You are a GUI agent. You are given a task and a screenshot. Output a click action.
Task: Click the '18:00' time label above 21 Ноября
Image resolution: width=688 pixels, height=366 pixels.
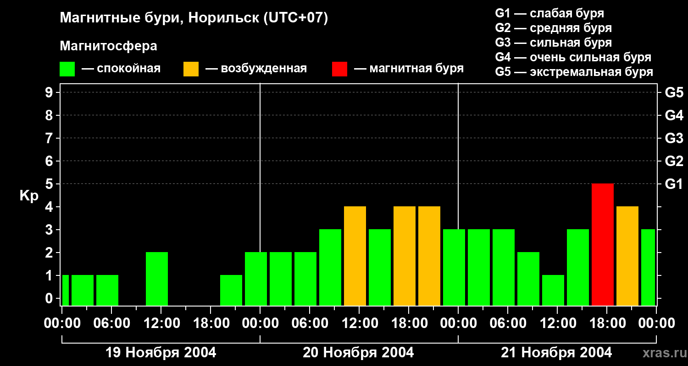coord(607,323)
